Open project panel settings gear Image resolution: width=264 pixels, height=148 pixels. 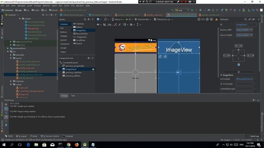52,15
